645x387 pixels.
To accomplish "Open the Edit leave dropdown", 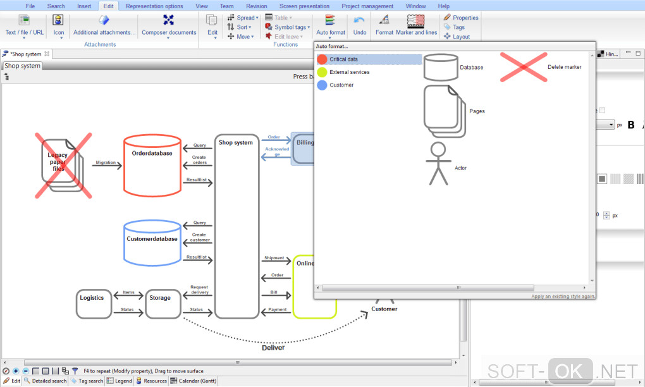I will 284,37.
